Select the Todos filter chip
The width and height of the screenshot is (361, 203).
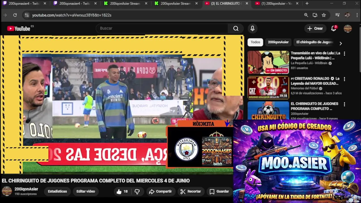pyautogui.click(x=255, y=42)
